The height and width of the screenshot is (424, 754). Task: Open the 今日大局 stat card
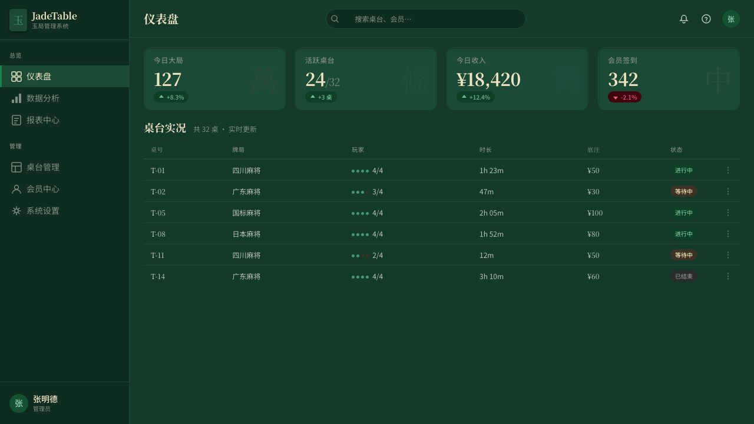[215, 79]
